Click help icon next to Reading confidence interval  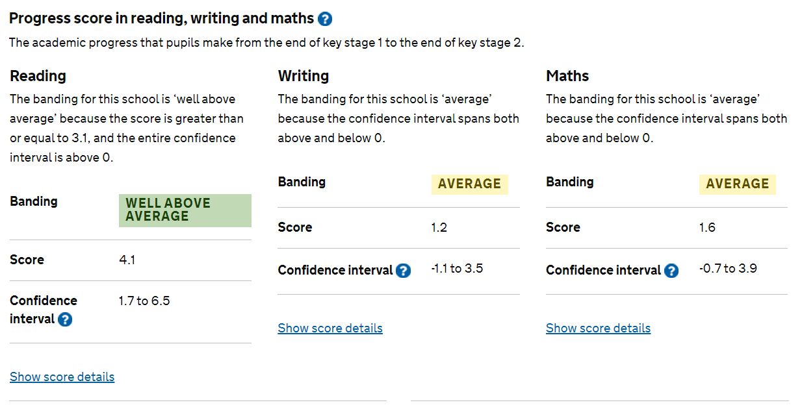(x=65, y=319)
